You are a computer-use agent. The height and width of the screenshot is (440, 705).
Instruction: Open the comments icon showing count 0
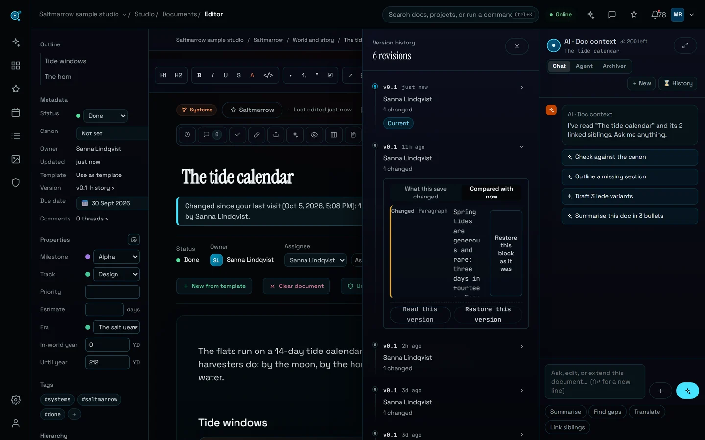coord(211,135)
